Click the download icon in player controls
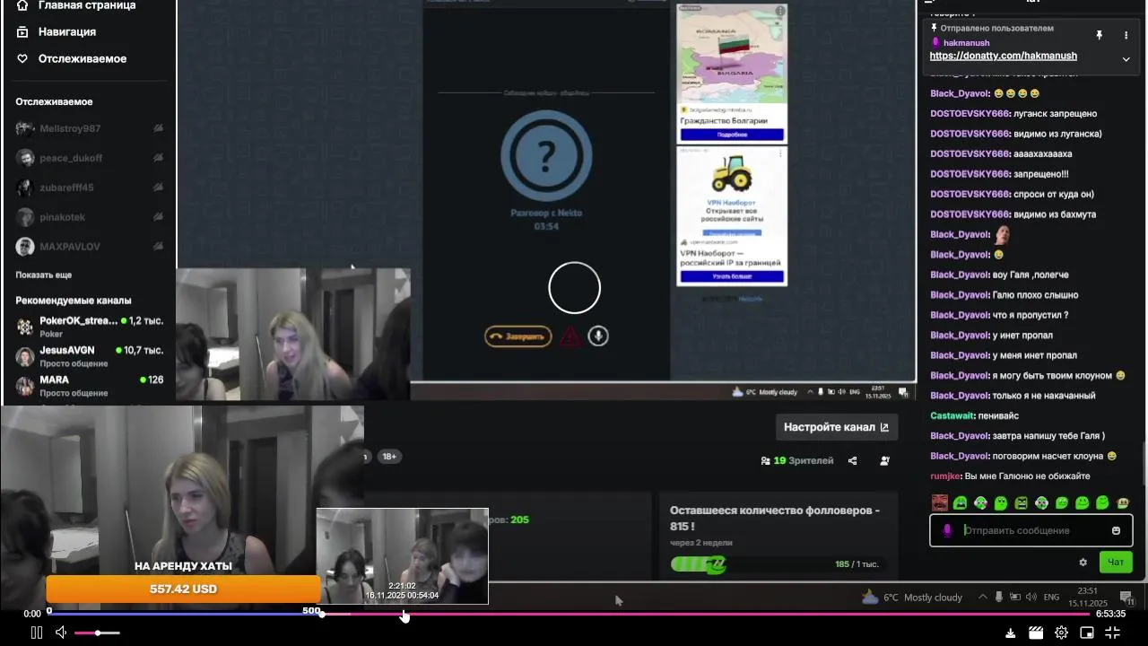Screen dimensions: 1148x646 click(x=1011, y=633)
